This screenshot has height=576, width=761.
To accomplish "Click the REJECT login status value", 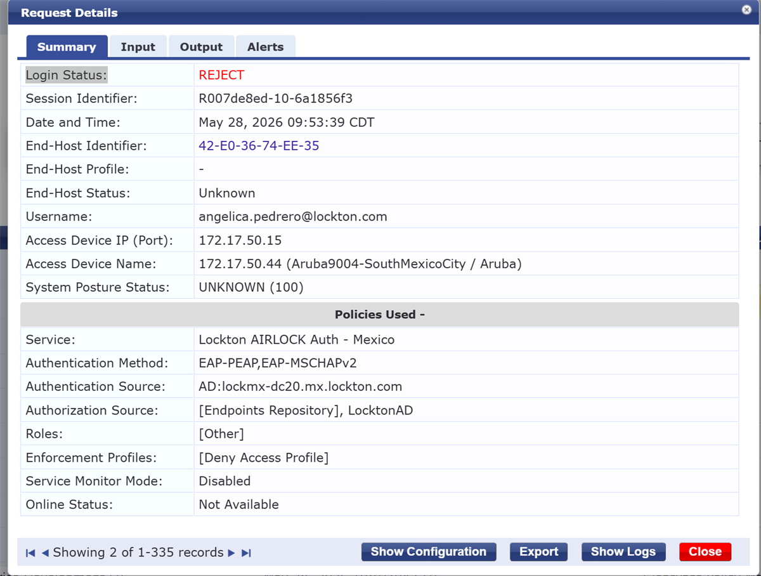I will coord(221,75).
